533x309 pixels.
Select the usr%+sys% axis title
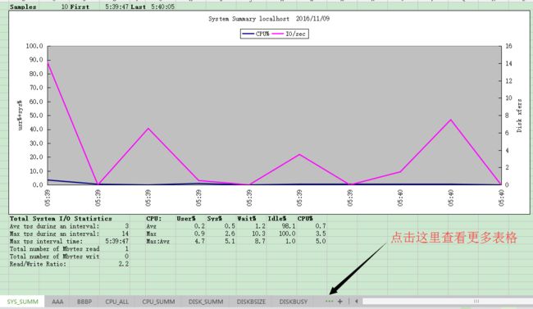20,115
